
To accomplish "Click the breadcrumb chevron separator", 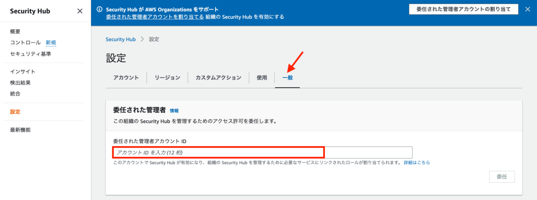I will pos(142,39).
